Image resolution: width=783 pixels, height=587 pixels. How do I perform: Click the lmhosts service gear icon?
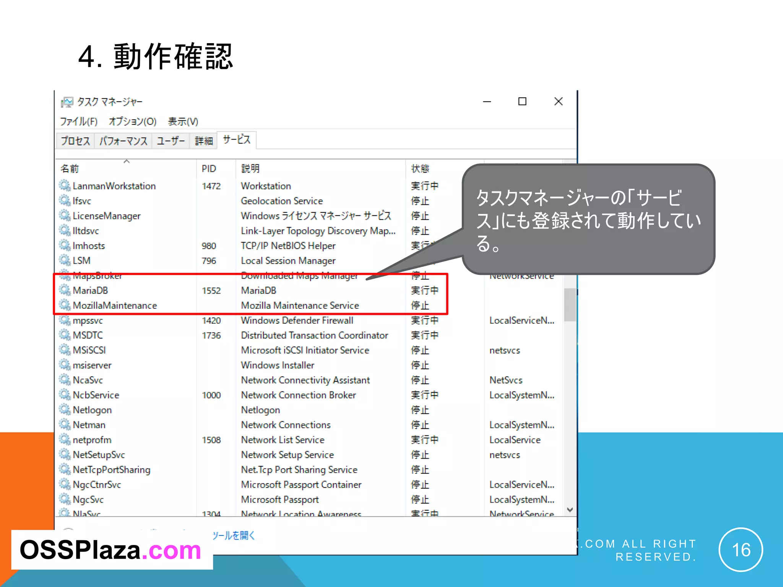tap(65, 245)
